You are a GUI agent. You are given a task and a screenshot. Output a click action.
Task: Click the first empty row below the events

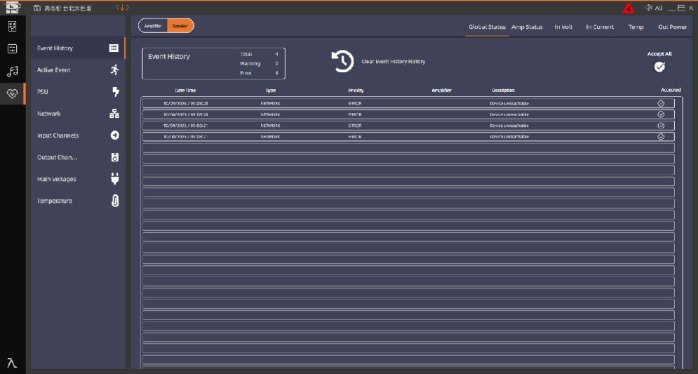tap(408, 148)
